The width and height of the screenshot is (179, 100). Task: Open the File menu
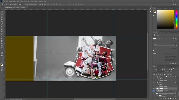[x=4, y=1]
